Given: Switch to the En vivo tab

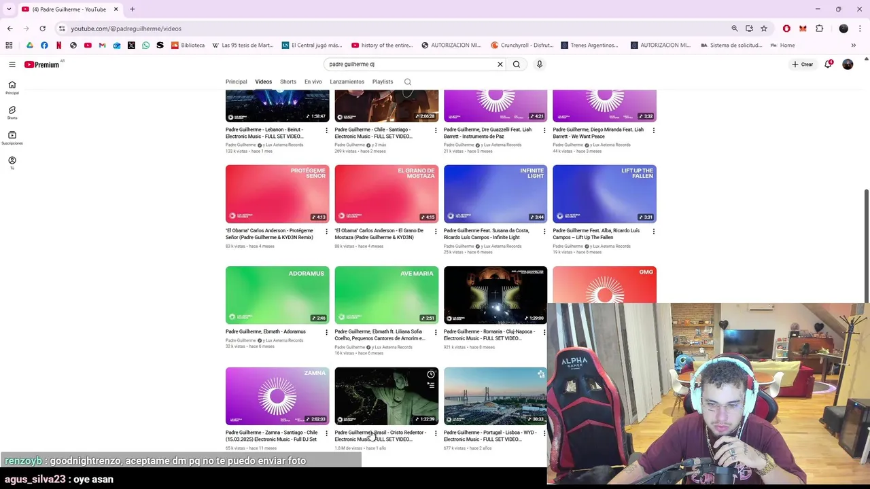Looking at the screenshot, I should click(x=313, y=81).
